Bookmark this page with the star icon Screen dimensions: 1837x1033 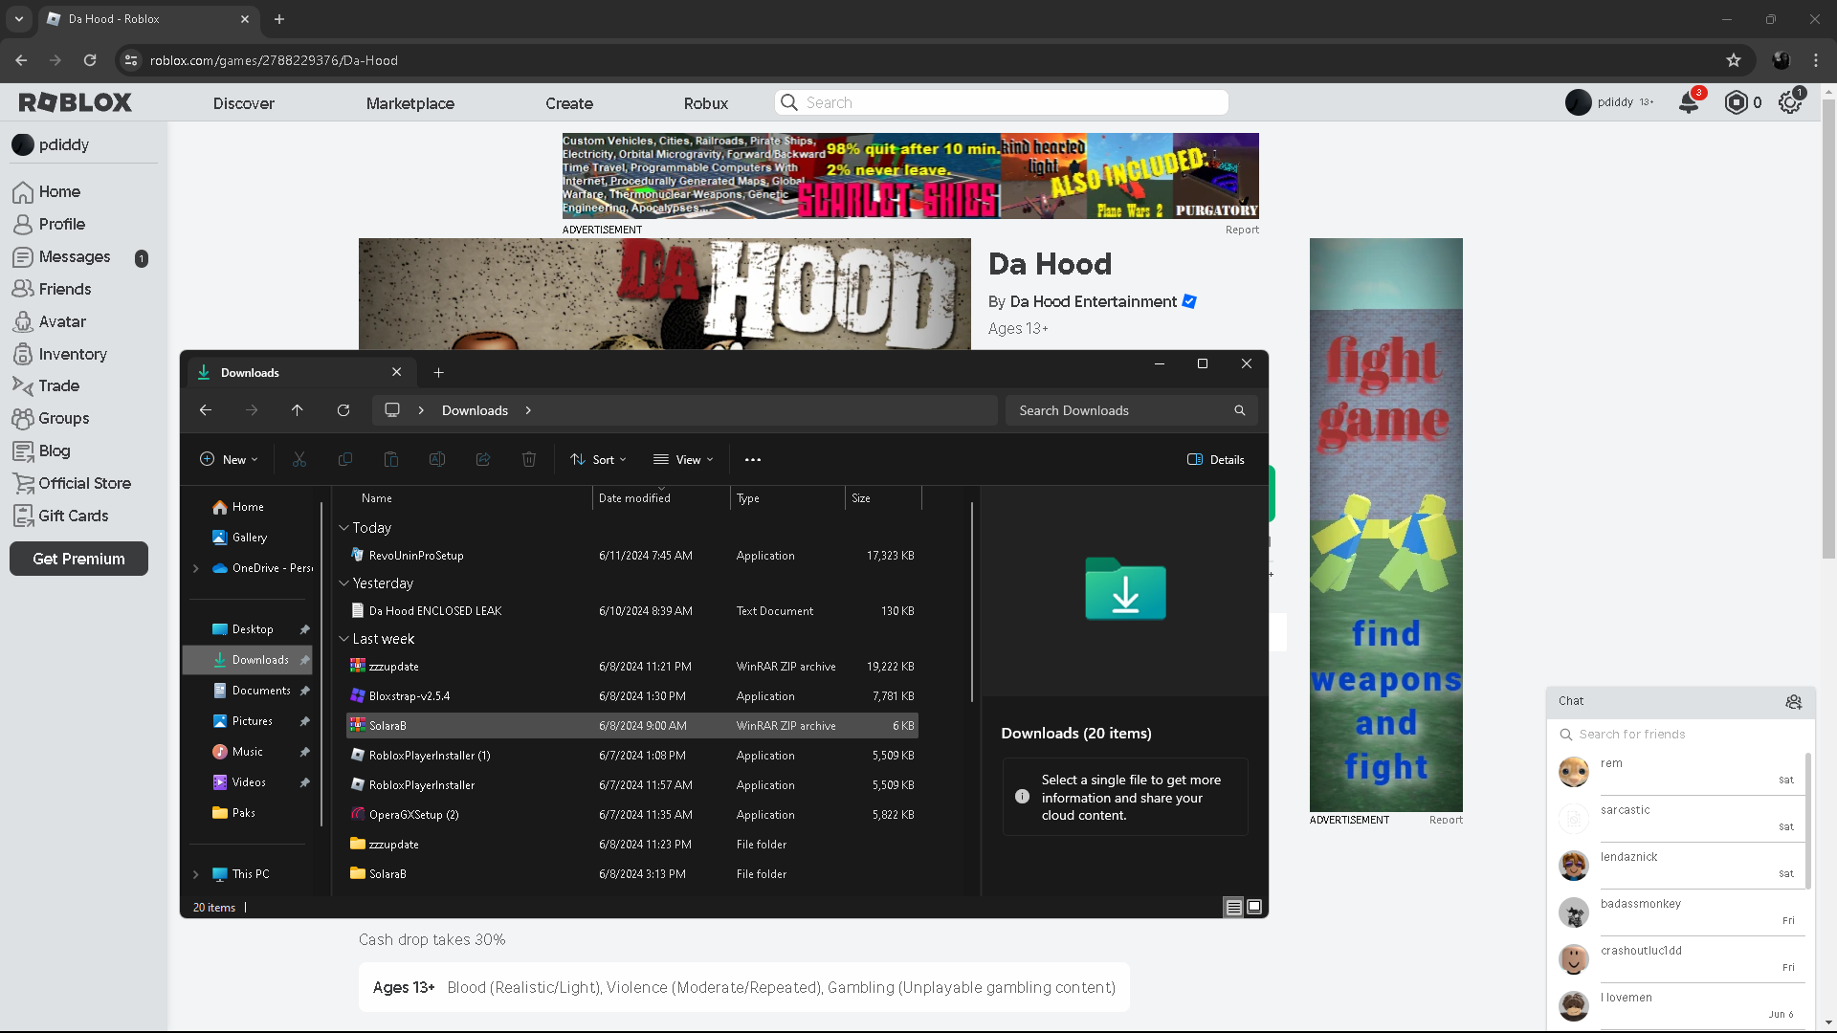click(1734, 60)
